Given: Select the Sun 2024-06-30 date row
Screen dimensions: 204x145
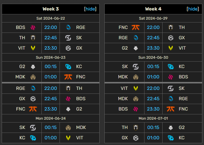Looking at the screenshot, I should tap(153, 57).
